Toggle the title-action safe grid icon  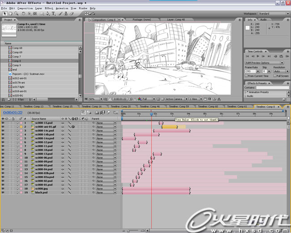(106, 99)
